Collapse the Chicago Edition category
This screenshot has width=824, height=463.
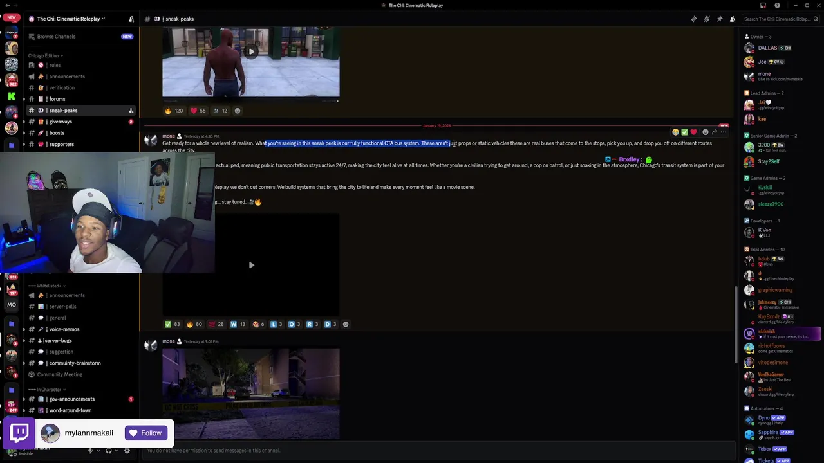(45, 56)
